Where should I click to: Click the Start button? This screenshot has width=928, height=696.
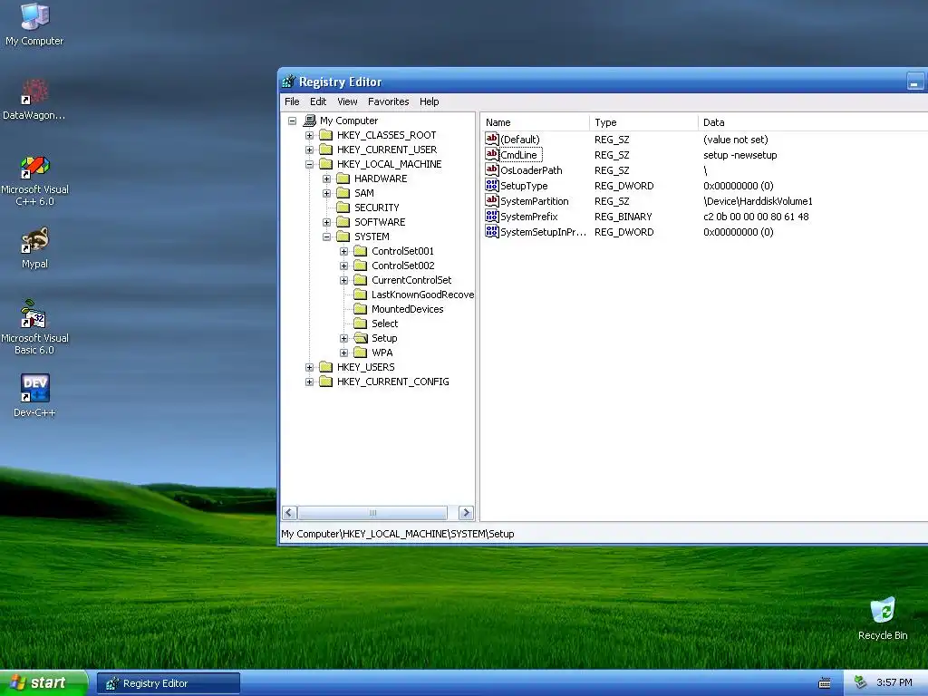(x=43, y=683)
